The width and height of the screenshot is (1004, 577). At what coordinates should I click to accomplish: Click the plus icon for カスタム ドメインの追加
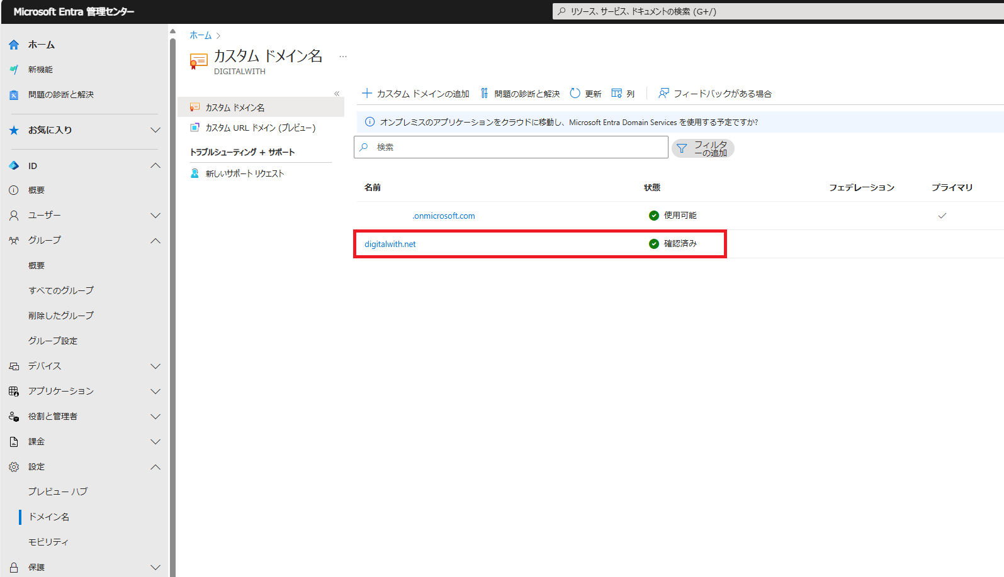pos(367,93)
